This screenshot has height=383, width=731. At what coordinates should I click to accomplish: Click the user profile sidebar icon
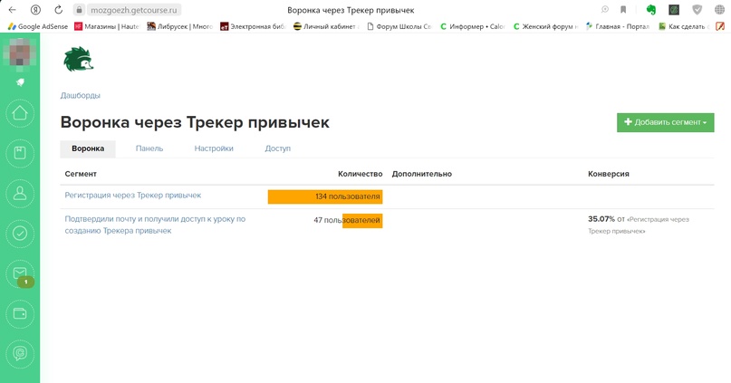[x=20, y=193]
